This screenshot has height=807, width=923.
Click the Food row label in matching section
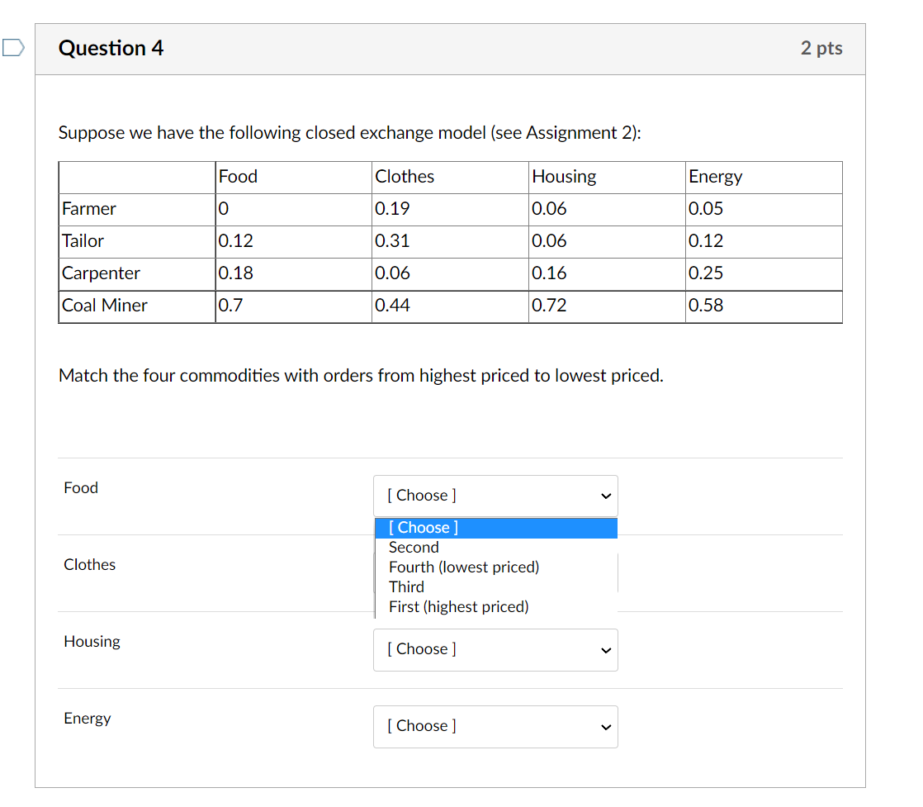(x=81, y=487)
